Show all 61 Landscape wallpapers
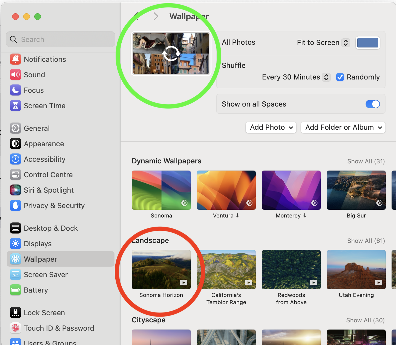The image size is (396, 345). click(x=366, y=241)
